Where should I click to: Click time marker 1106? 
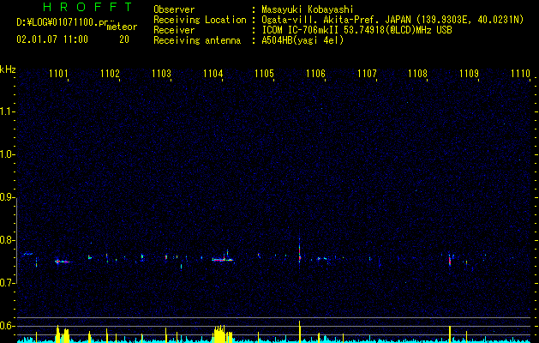tap(315, 73)
